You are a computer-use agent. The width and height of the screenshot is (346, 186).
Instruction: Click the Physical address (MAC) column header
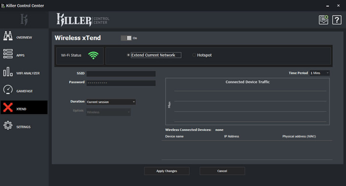[299, 136]
